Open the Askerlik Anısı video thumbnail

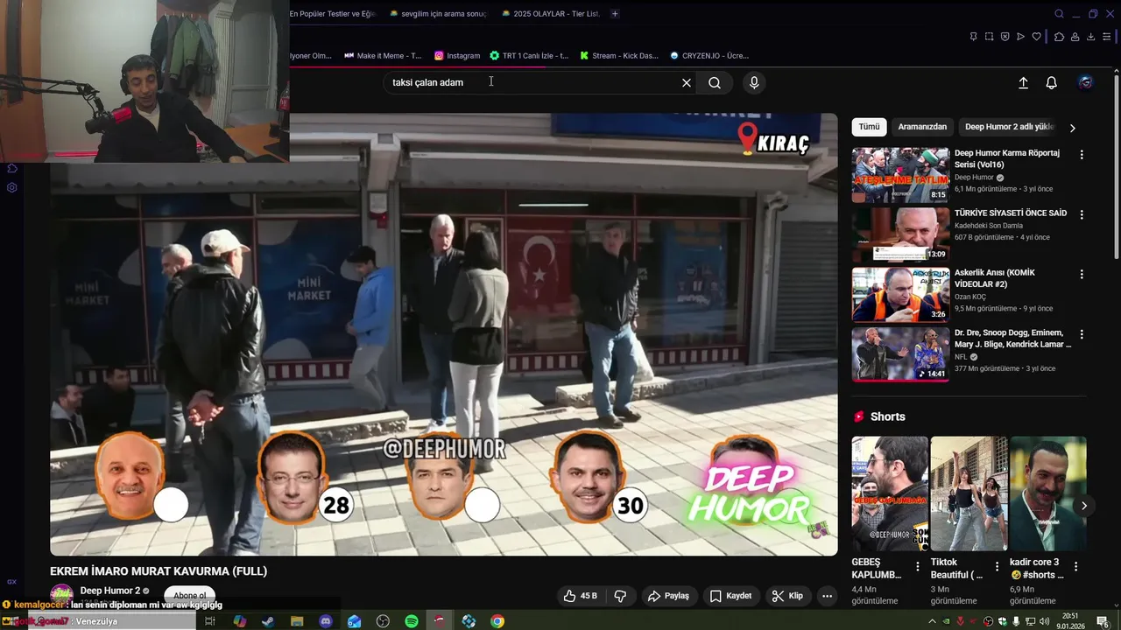tap(900, 295)
